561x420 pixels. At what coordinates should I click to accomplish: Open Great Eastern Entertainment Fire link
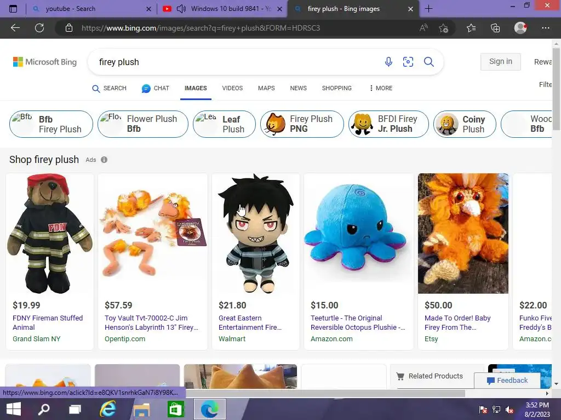click(250, 323)
